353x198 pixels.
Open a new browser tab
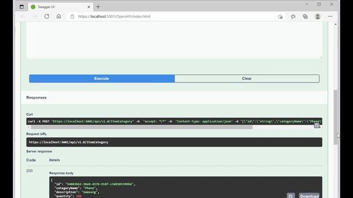[x=98, y=7]
